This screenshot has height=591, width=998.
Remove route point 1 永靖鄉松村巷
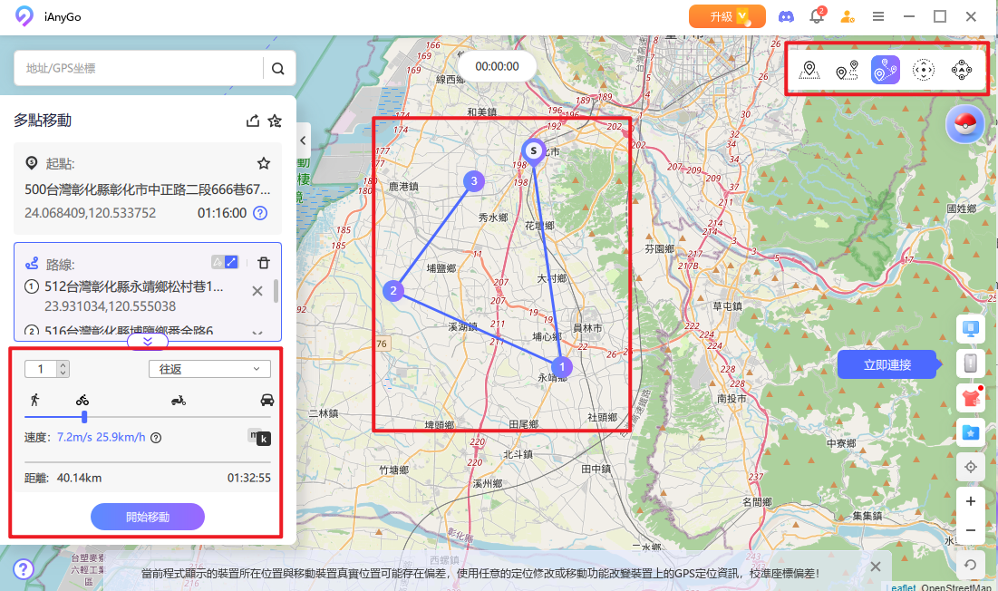[x=257, y=291]
